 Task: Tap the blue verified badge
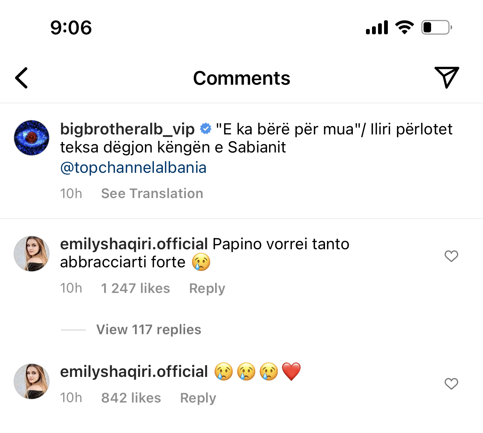(x=205, y=129)
